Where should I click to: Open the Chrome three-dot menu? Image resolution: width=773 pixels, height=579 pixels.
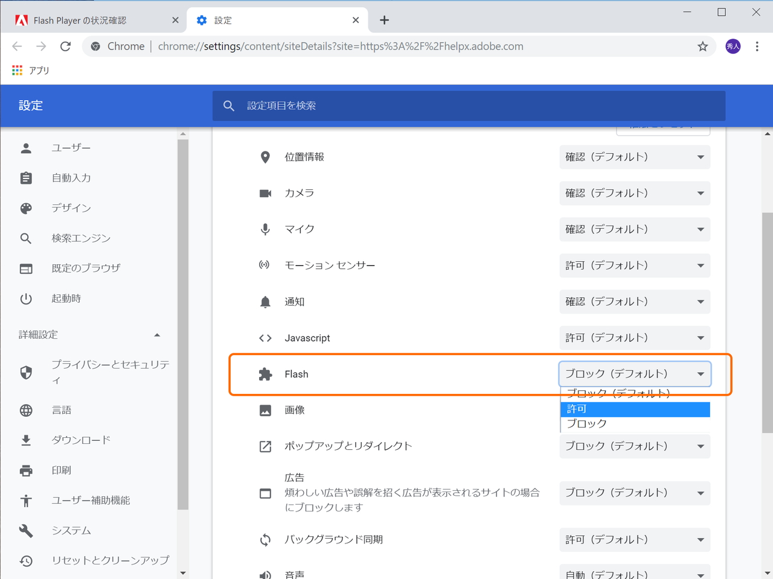click(756, 46)
